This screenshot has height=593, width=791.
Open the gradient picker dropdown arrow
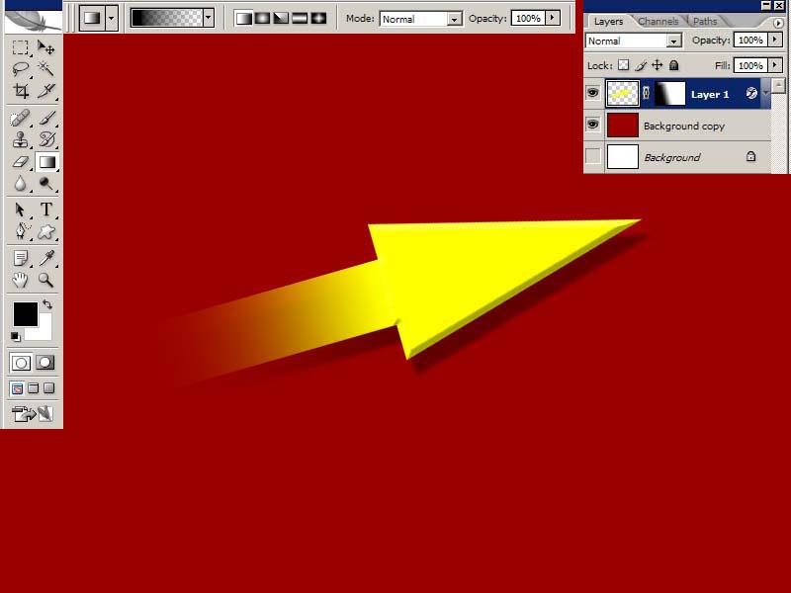209,18
